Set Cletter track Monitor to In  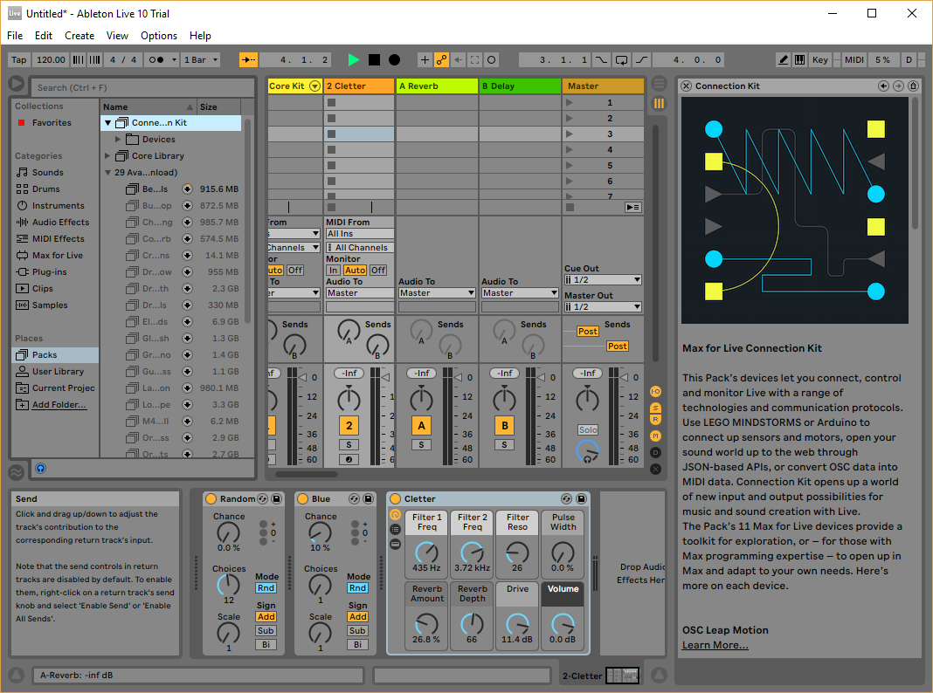[333, 270]
